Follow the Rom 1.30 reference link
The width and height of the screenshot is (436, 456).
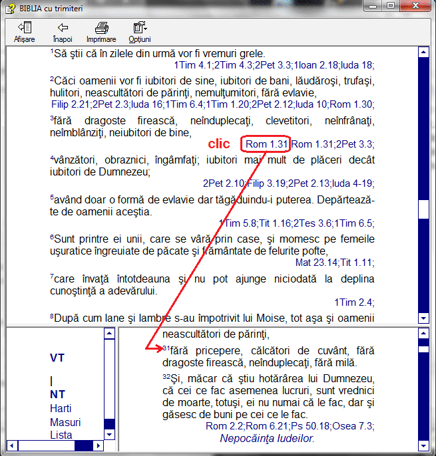coord(351,104)
